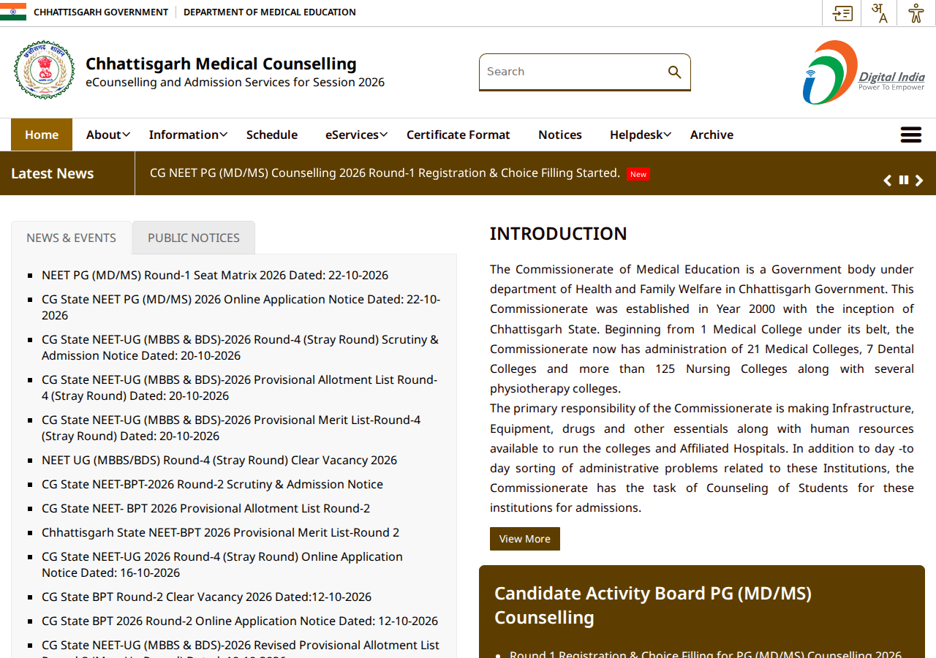The height and width of the screenshot is (658, 936).
Task: Click the Digital India logo
Action: tap(864, 72)
